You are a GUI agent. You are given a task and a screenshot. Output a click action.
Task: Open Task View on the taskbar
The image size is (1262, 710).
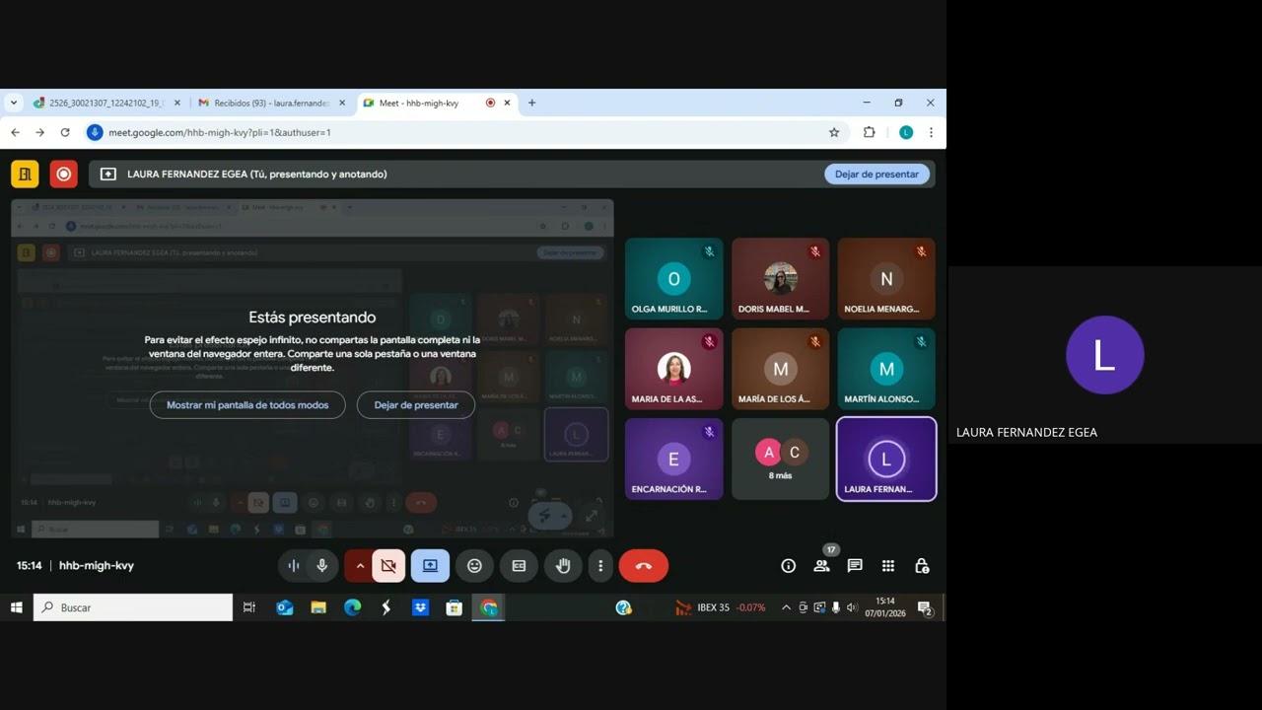click(x=249, y=607)
